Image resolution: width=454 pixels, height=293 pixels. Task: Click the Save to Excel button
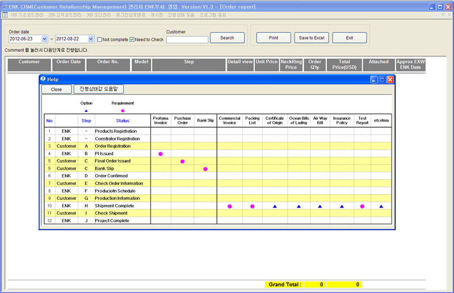312,37
